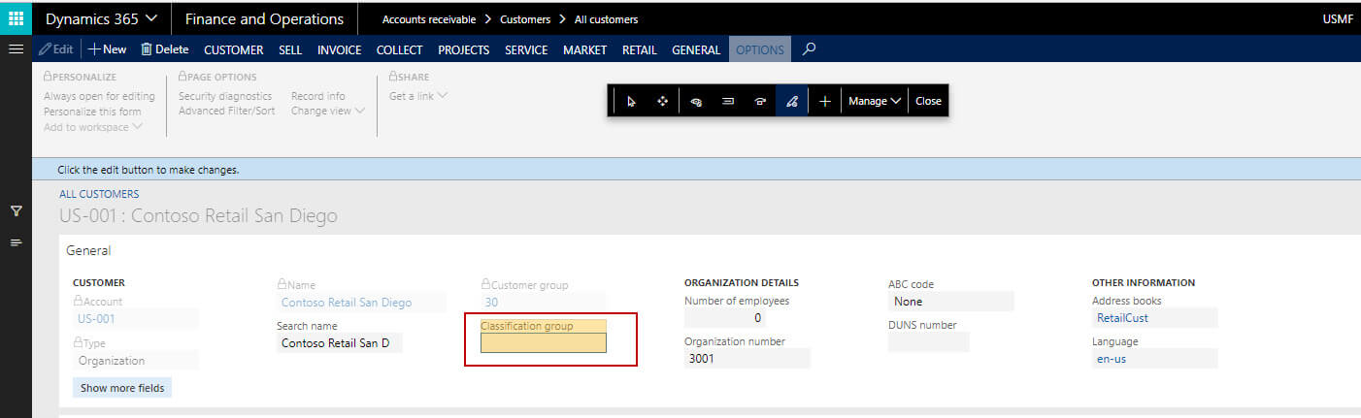Open the COLLECT tab
The height and width of the screenshot is (418, 1361).
click(x=399, y=49)
